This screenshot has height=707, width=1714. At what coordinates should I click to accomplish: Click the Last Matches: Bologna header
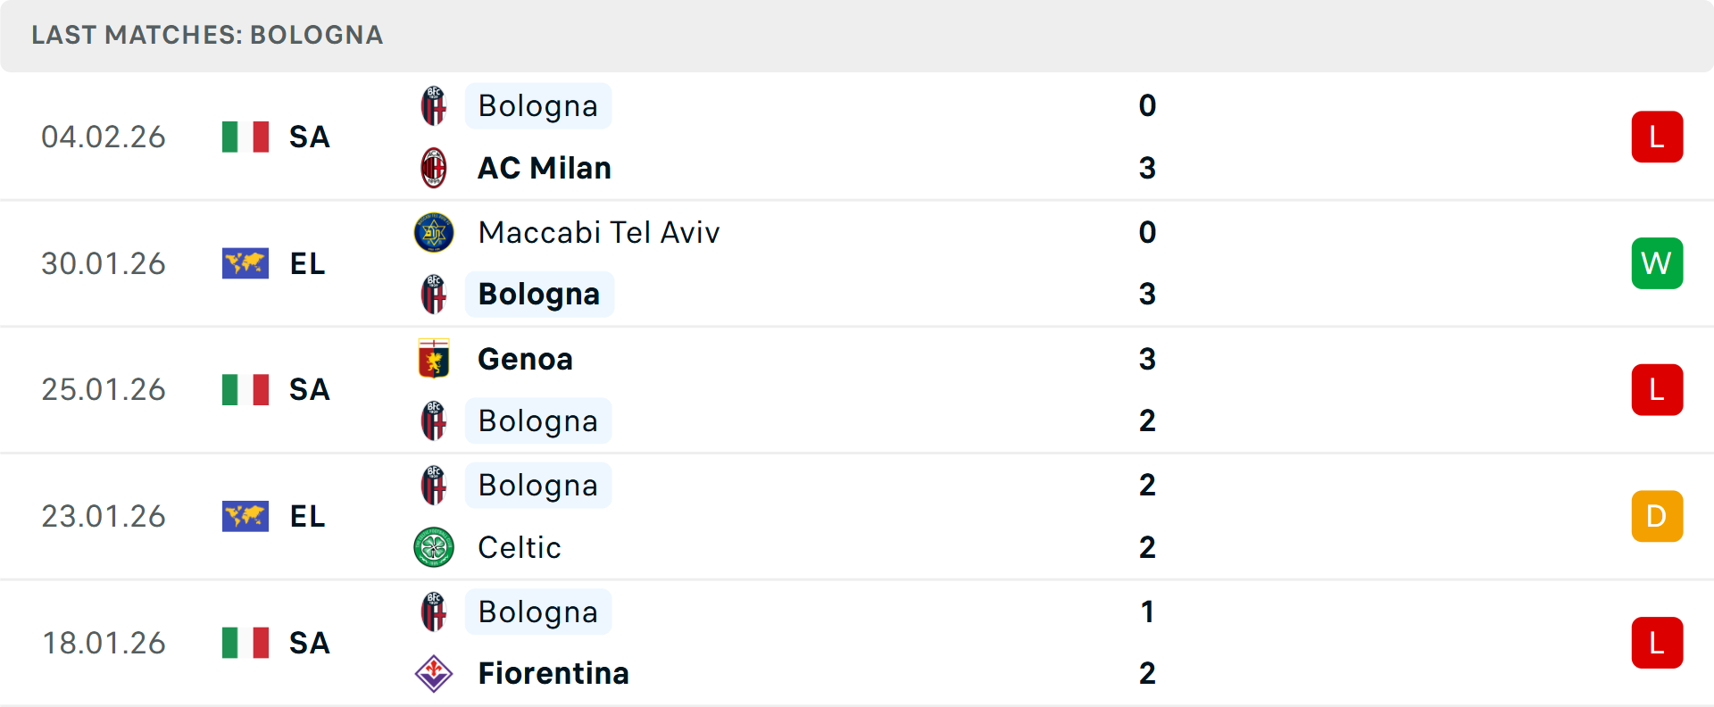coord(207,35)
